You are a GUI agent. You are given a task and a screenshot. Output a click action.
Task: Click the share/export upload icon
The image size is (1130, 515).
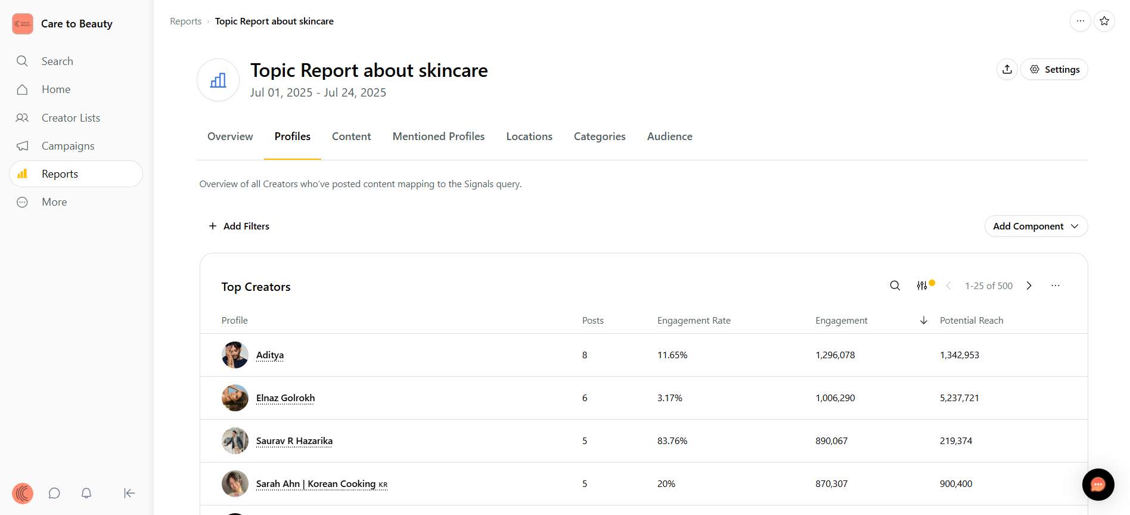[1007, 69]
